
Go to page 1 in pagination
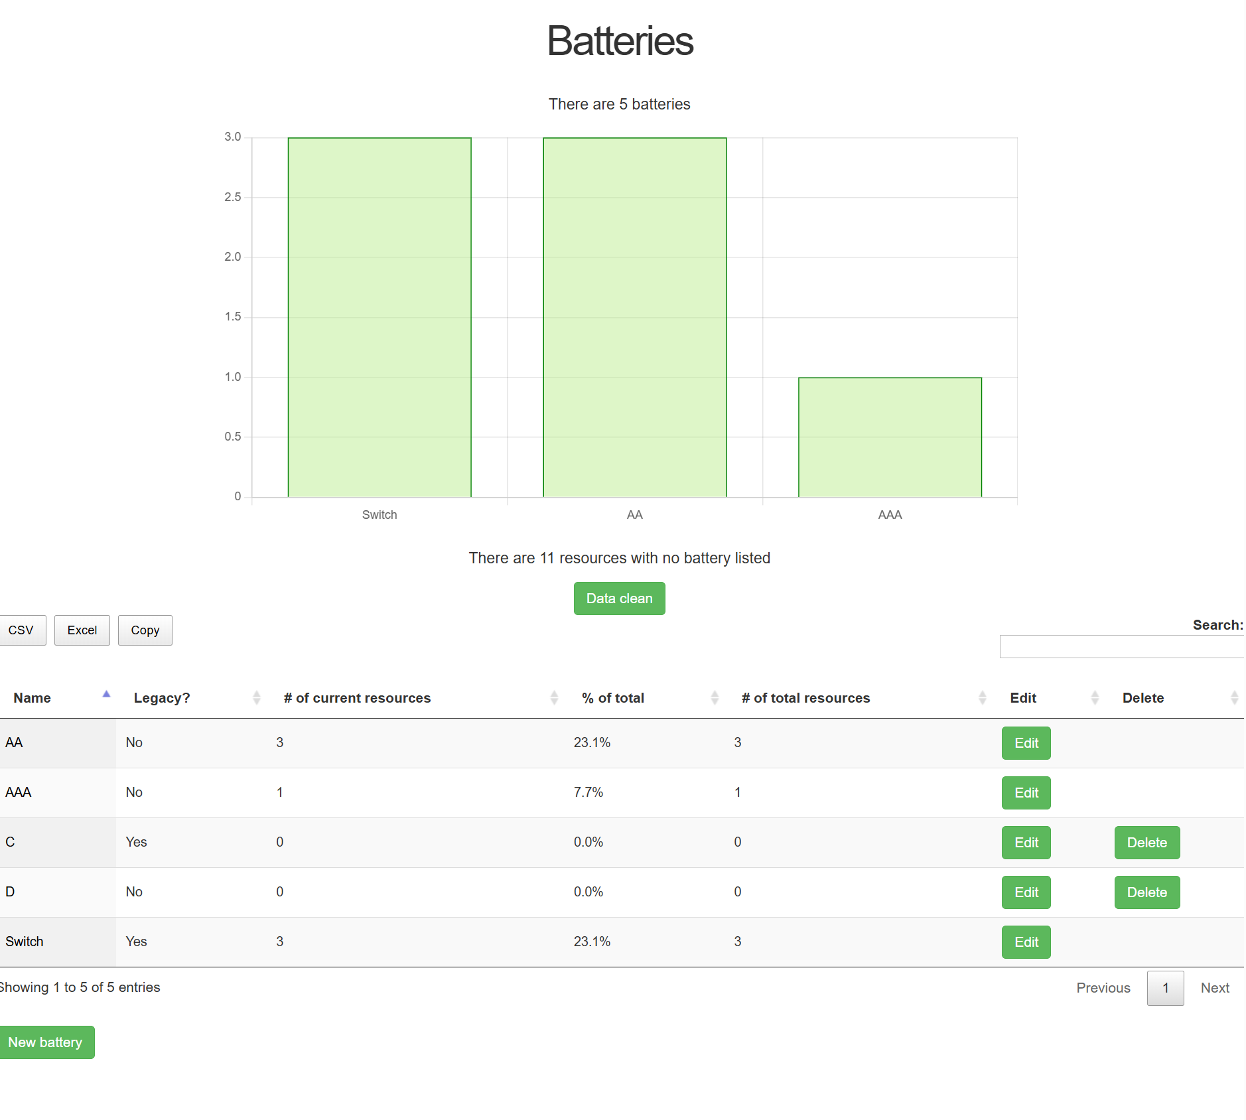pyautogui.click(x=1165, y=988)
